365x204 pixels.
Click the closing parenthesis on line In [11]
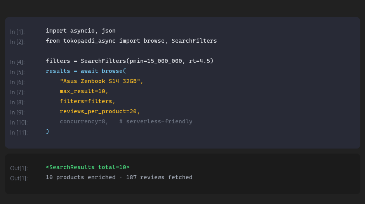[47, 131]
